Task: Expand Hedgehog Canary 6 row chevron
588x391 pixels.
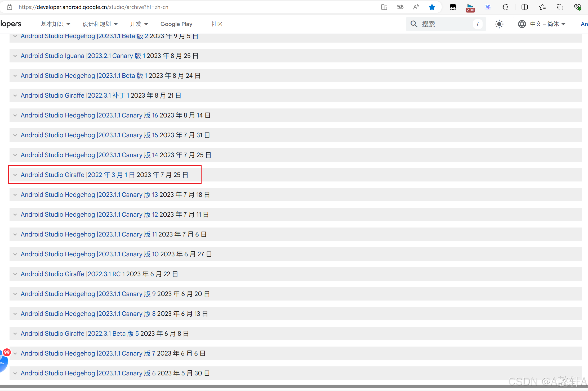Action: tap(15, 373)
